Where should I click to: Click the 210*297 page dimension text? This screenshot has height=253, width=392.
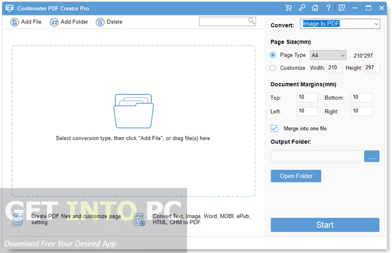(x=363, y=55)
